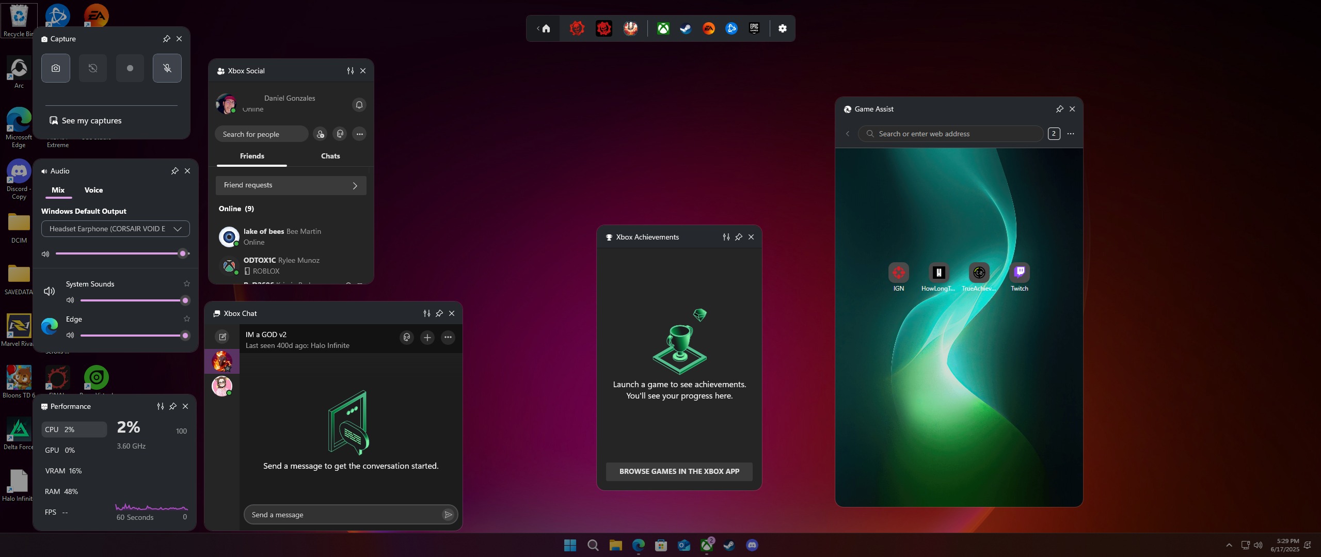Start recording in the Capture widget

(130, 68)
